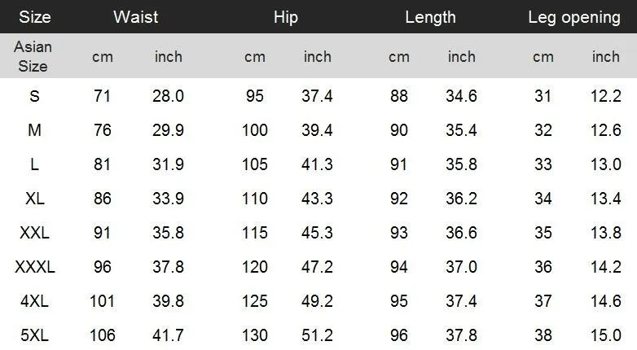Select the M size row label
Viewport: 637px width, 350px height.
tap(34, 130)
